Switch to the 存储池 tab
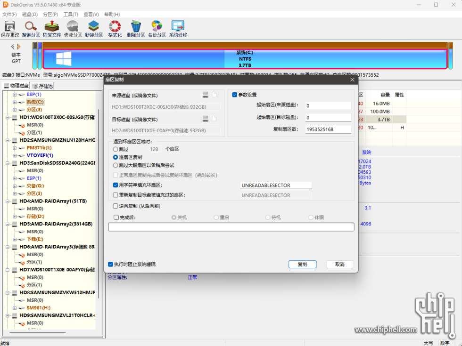 43,86
